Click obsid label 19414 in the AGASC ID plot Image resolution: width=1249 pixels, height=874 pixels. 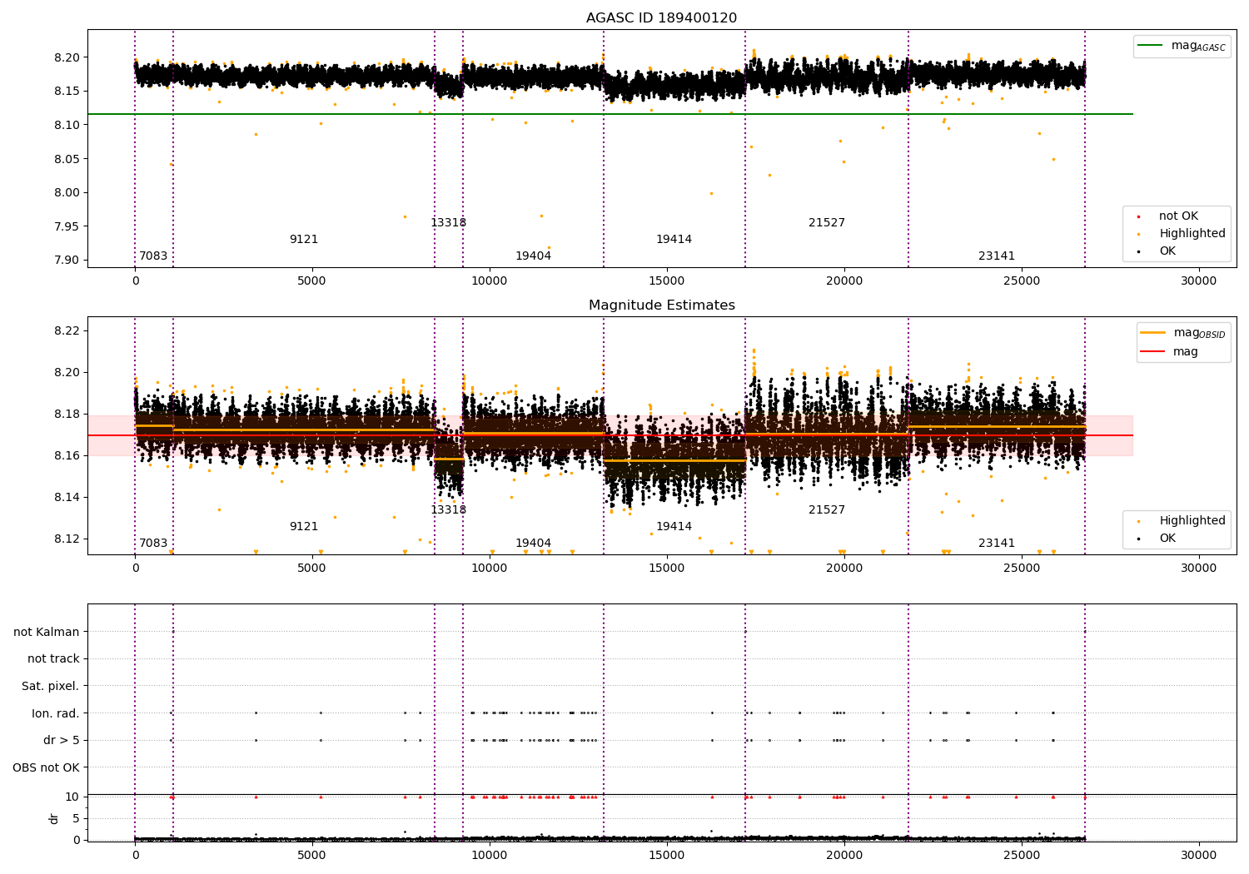(674, 239)
